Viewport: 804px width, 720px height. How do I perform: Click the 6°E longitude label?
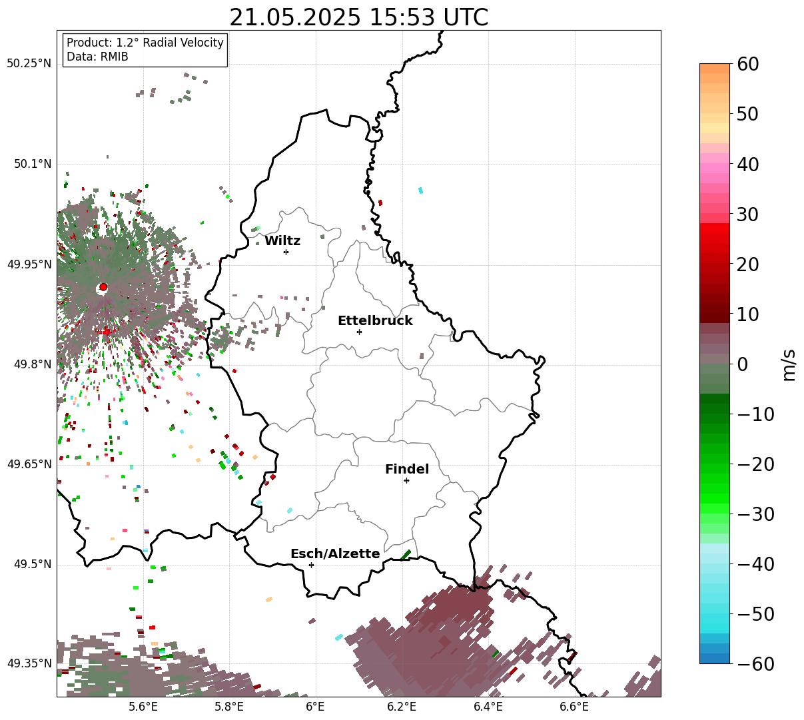pyautogui.click(x=315, y=707)
